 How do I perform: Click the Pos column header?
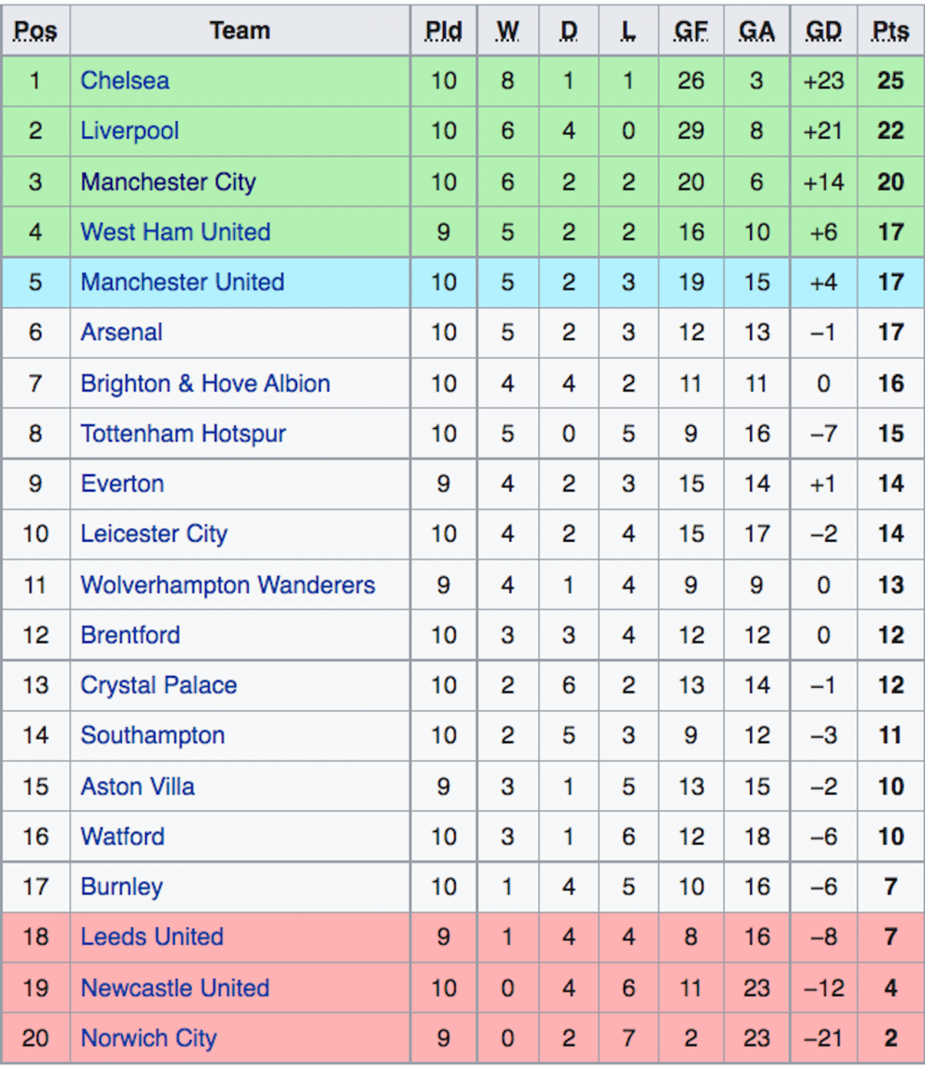[35, 31]
